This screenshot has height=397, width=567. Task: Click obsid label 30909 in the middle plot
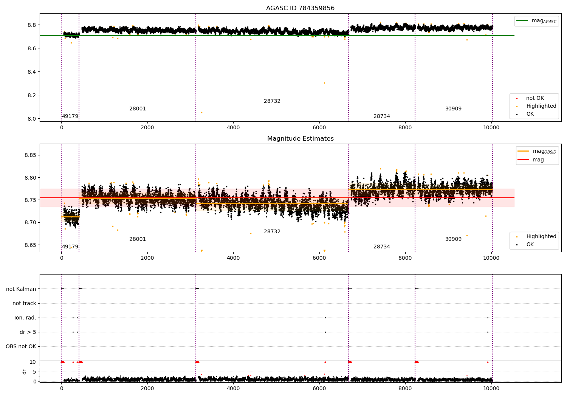[x=453, y=239]
